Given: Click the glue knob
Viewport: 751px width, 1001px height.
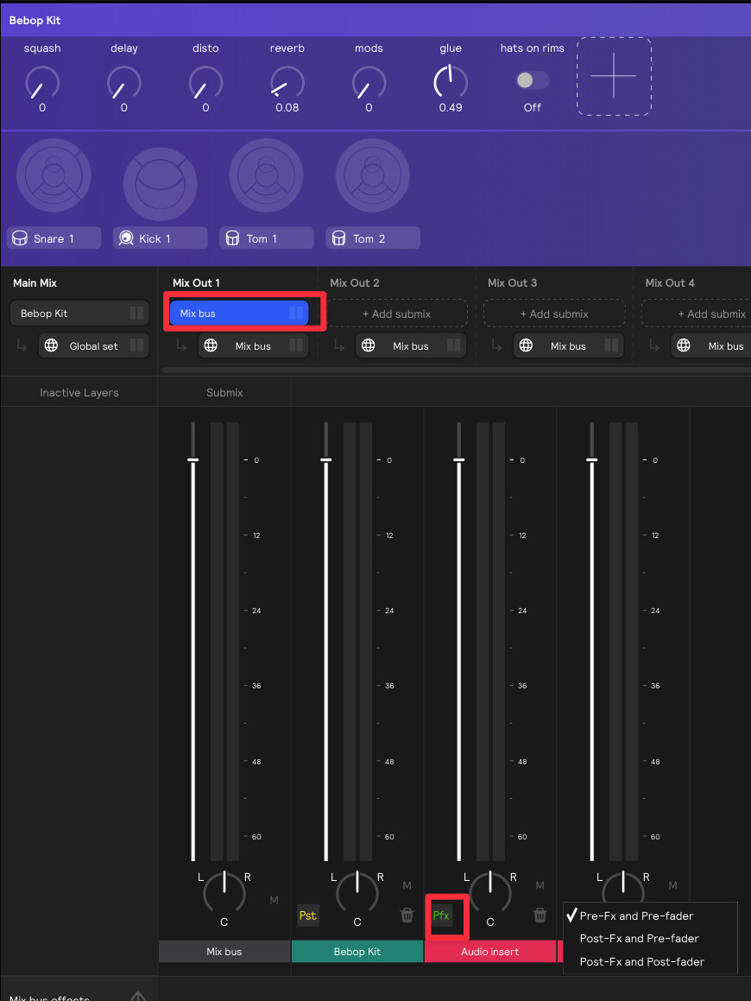Looking at the screenshot, I should (x=450, y=83).
